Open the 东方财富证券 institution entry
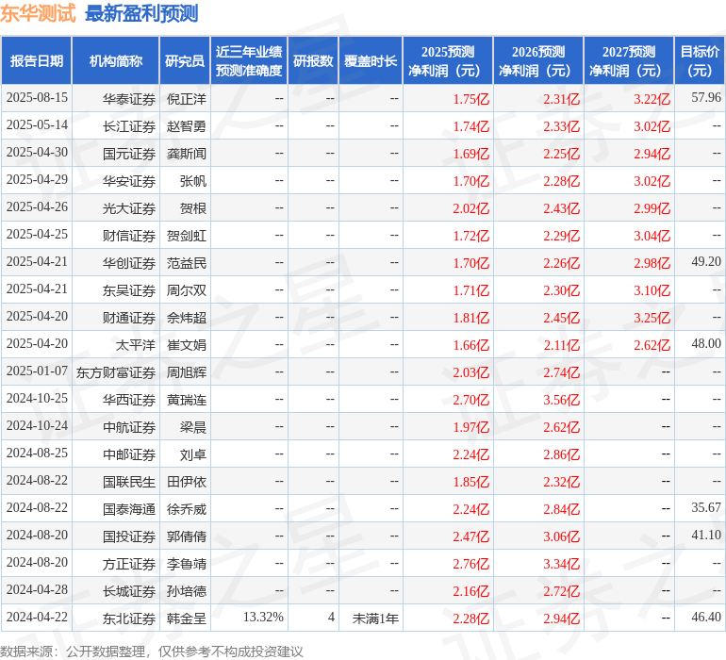 point(116,371)
